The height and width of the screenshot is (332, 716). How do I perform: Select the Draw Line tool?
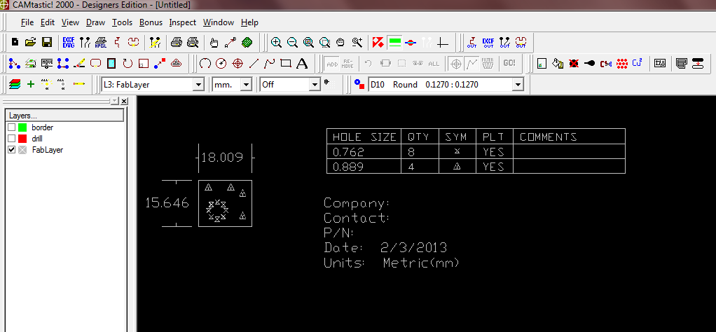(254, 64)
